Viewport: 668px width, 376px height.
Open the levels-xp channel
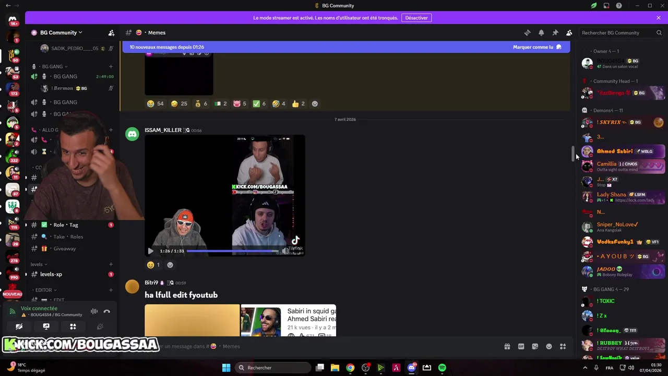pyautogui.click(x=72, y=274)
